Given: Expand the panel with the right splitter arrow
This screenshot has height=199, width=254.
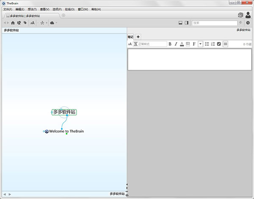Looking at the screenshot, I should [127, 188].
